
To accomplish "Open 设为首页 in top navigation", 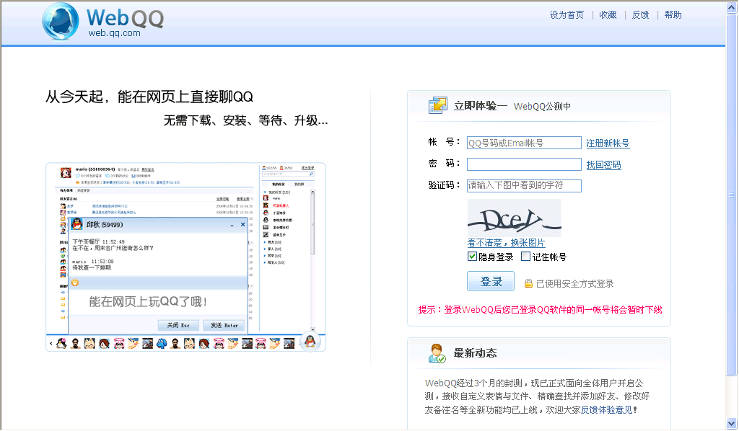I will pos(567,15).
